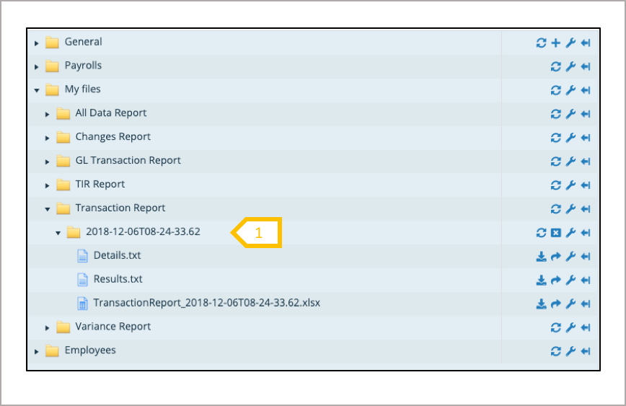Open wrench settings for My files

click(x=570, y=91)
